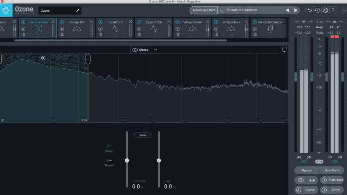Open Dynamic EQ module presets list
Viewport: 347px width, 195px height.
point(139,35)
